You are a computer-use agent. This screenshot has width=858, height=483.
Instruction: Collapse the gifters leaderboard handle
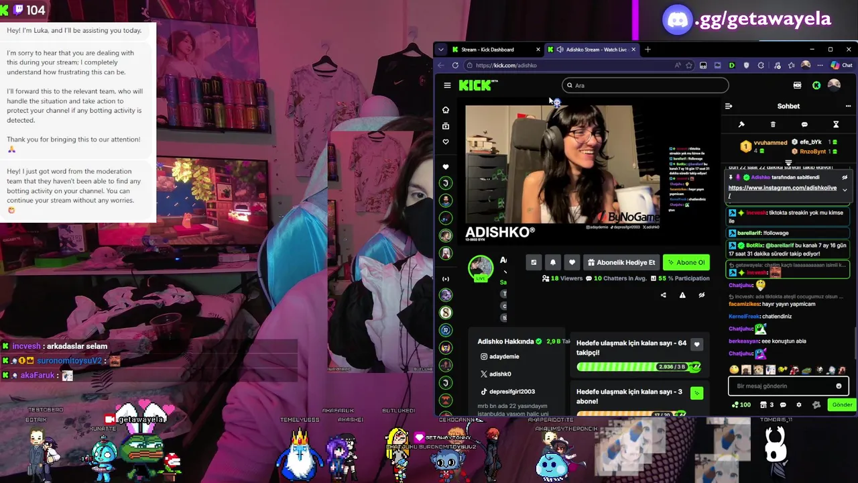[x=788, y=163]
